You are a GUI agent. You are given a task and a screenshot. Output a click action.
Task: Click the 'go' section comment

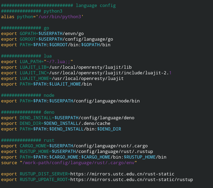click(x=25, y=28)
